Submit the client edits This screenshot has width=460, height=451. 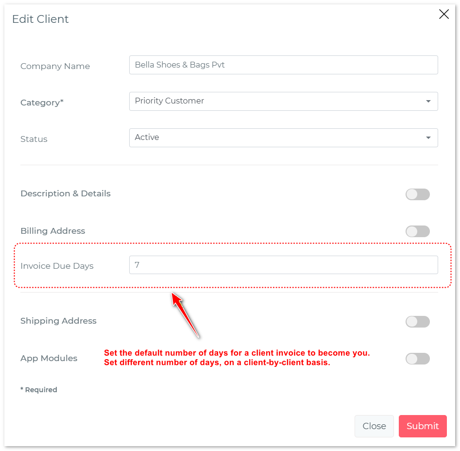coord(422,426)
